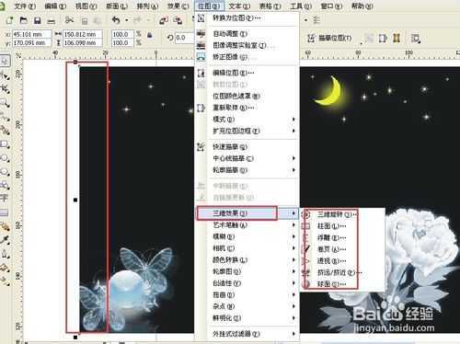
Task: Click the 描摹位图(T) button
Action: (329, 39)
